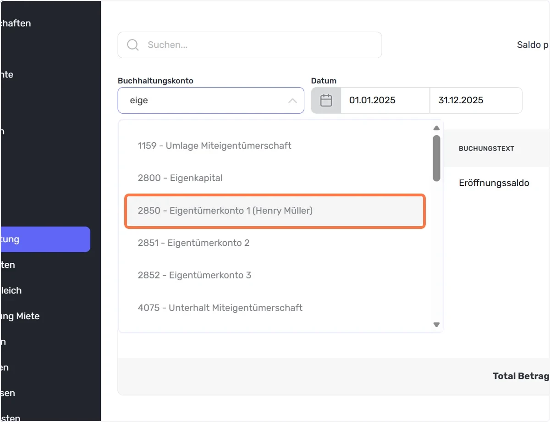The width and height of the screenshot is (550, 422).
Task: Open the sidebar item ending in "ung Miete"
Action: click(x=20, y=316)
